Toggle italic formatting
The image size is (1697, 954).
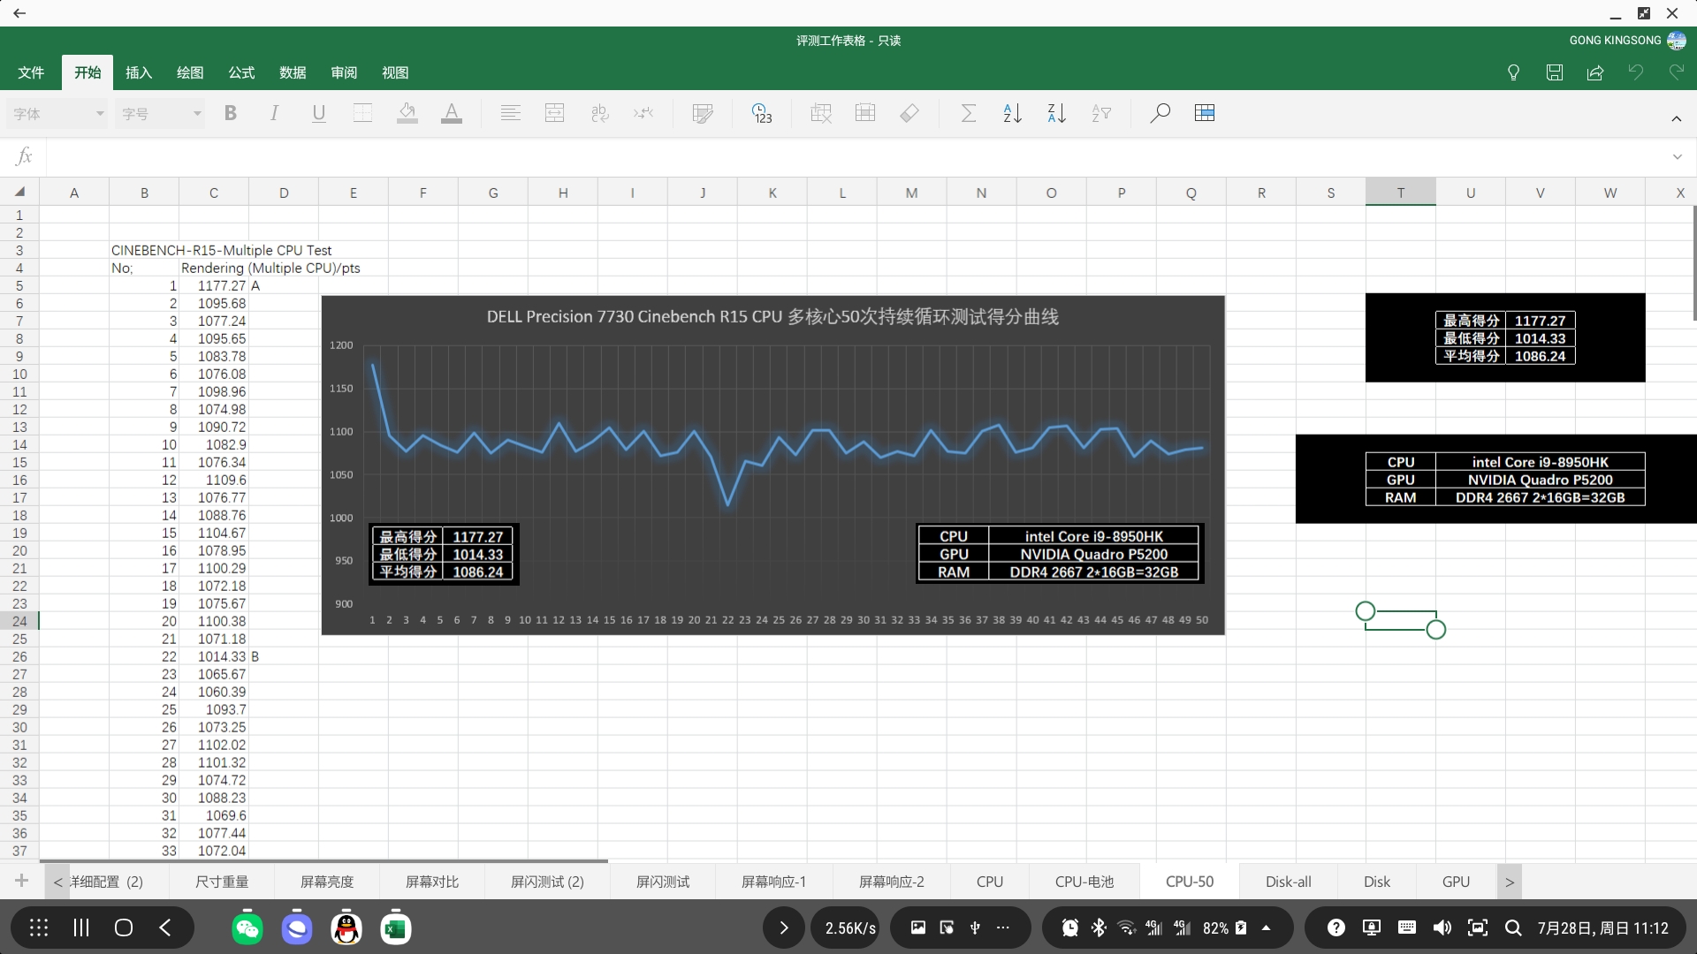(x=274, y=113)
